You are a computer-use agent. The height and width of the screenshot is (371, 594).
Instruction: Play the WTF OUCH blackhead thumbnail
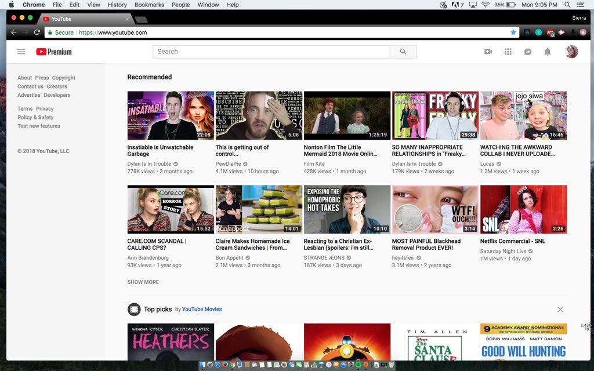(x=435, y=209)
